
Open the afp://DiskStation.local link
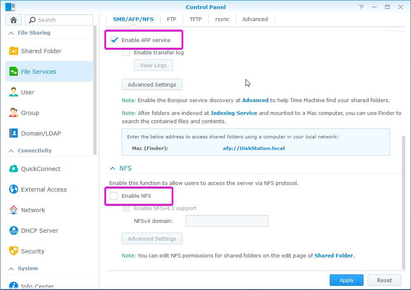coord(254,148)
